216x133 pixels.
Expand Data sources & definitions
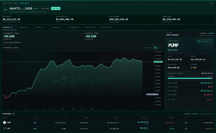[14, 42]
